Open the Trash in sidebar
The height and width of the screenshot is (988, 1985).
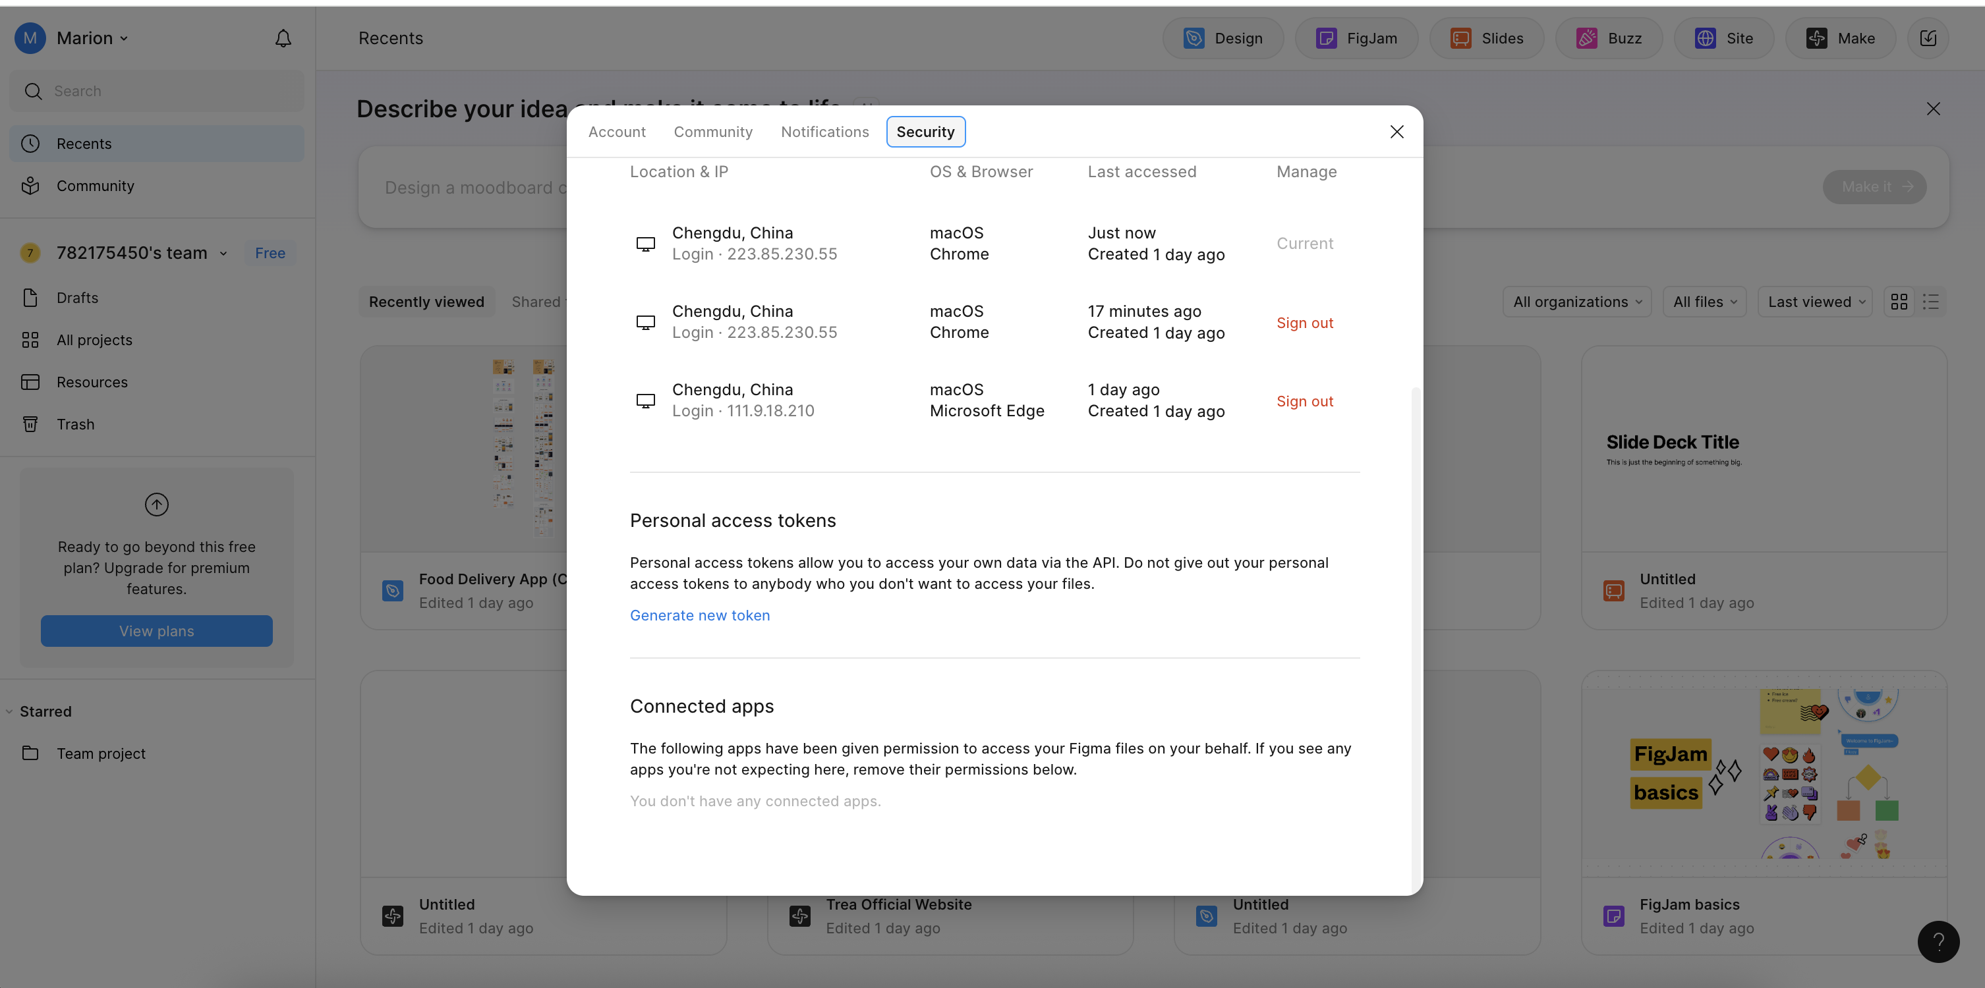coord(74,424)
